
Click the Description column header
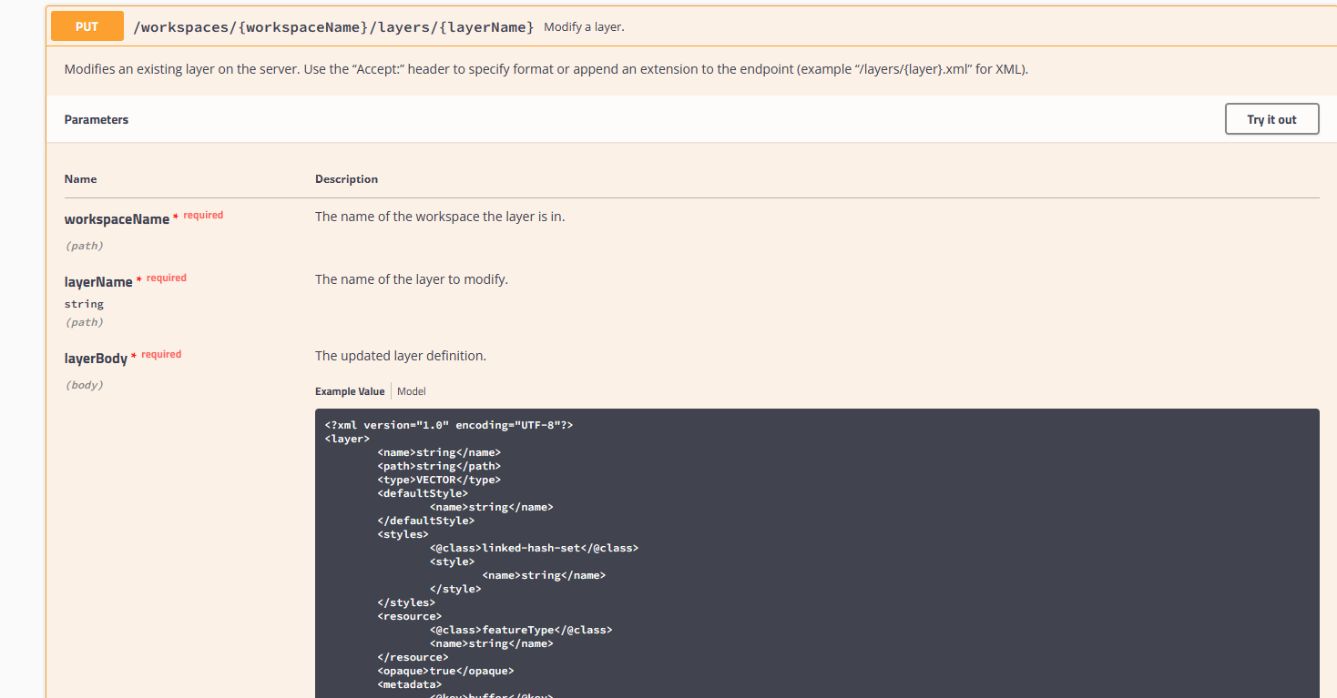point(346,178)
